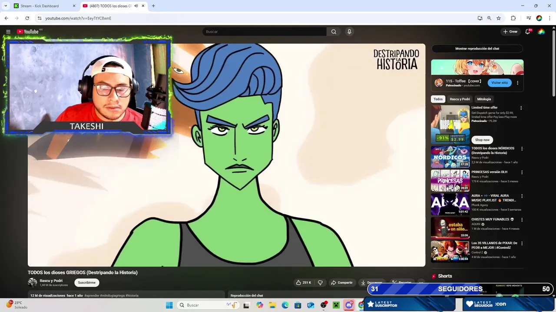Viewport: 556px width, 312px height.
Task: Click the Compartir share button
Action: [342, 283]
